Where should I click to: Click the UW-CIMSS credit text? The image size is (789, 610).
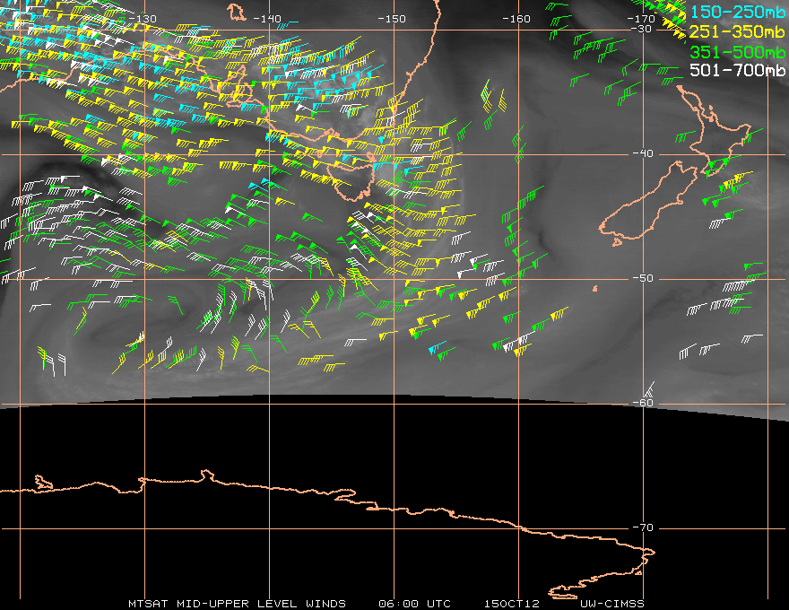pyautogui.click(x=611, y=604)
